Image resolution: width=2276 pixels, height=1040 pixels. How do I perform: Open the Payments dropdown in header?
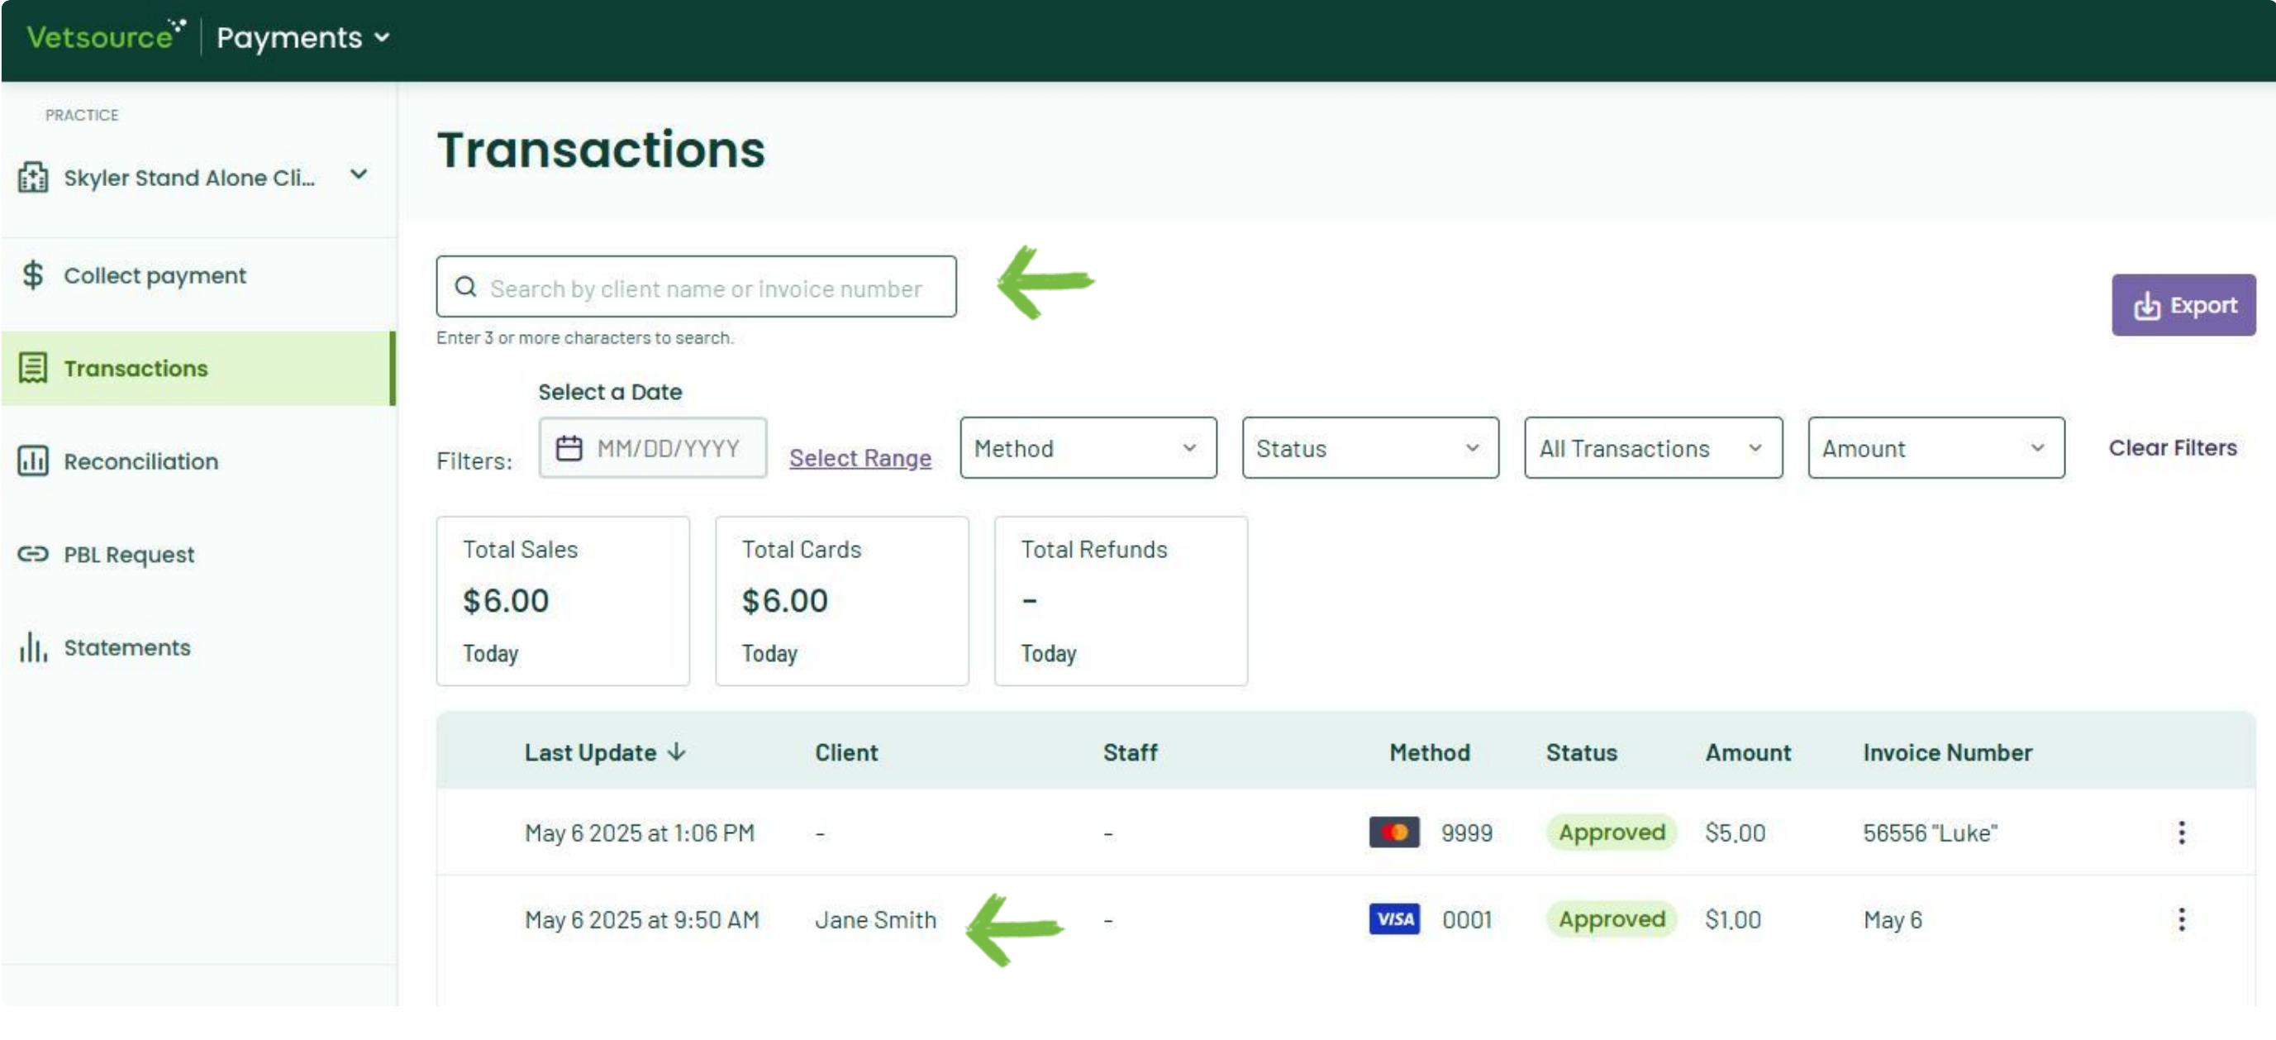click(x=303, y=37)
